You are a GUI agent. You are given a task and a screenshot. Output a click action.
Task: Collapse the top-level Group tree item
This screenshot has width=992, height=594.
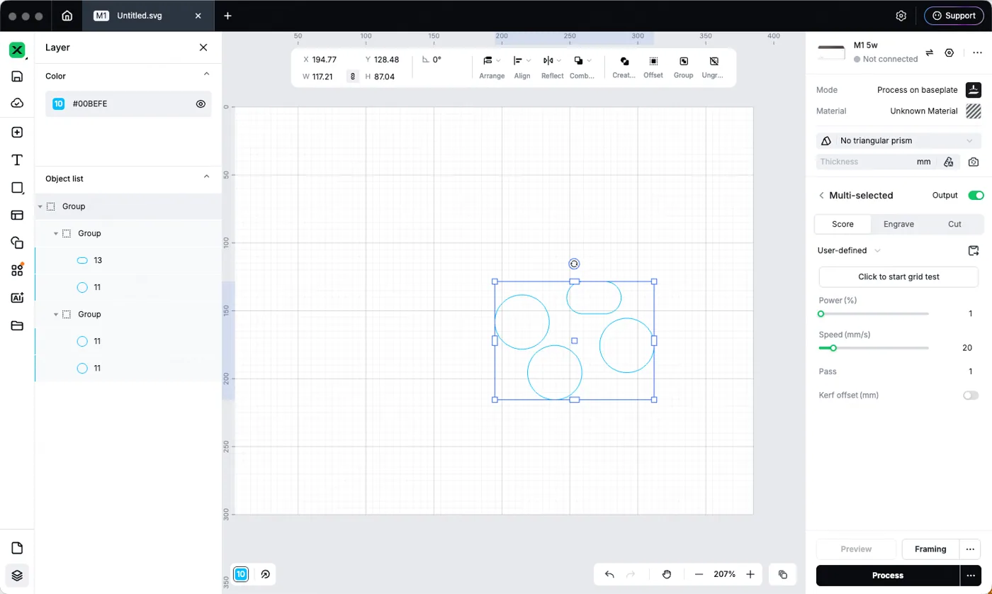coord(40,206)
